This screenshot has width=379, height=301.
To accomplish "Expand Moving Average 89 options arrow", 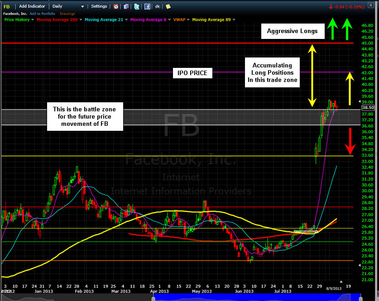I will 234,20.
